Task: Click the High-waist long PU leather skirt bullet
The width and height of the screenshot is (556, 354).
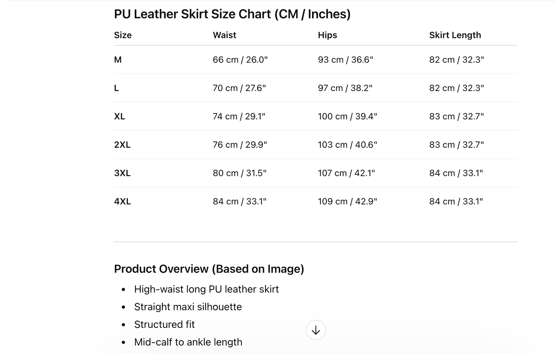Action: [x=206, y=289]
